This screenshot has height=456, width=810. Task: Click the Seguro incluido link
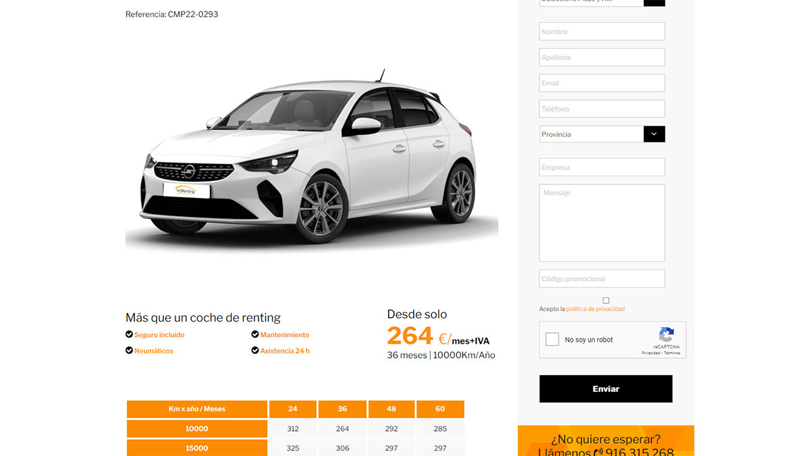point(159,334)
